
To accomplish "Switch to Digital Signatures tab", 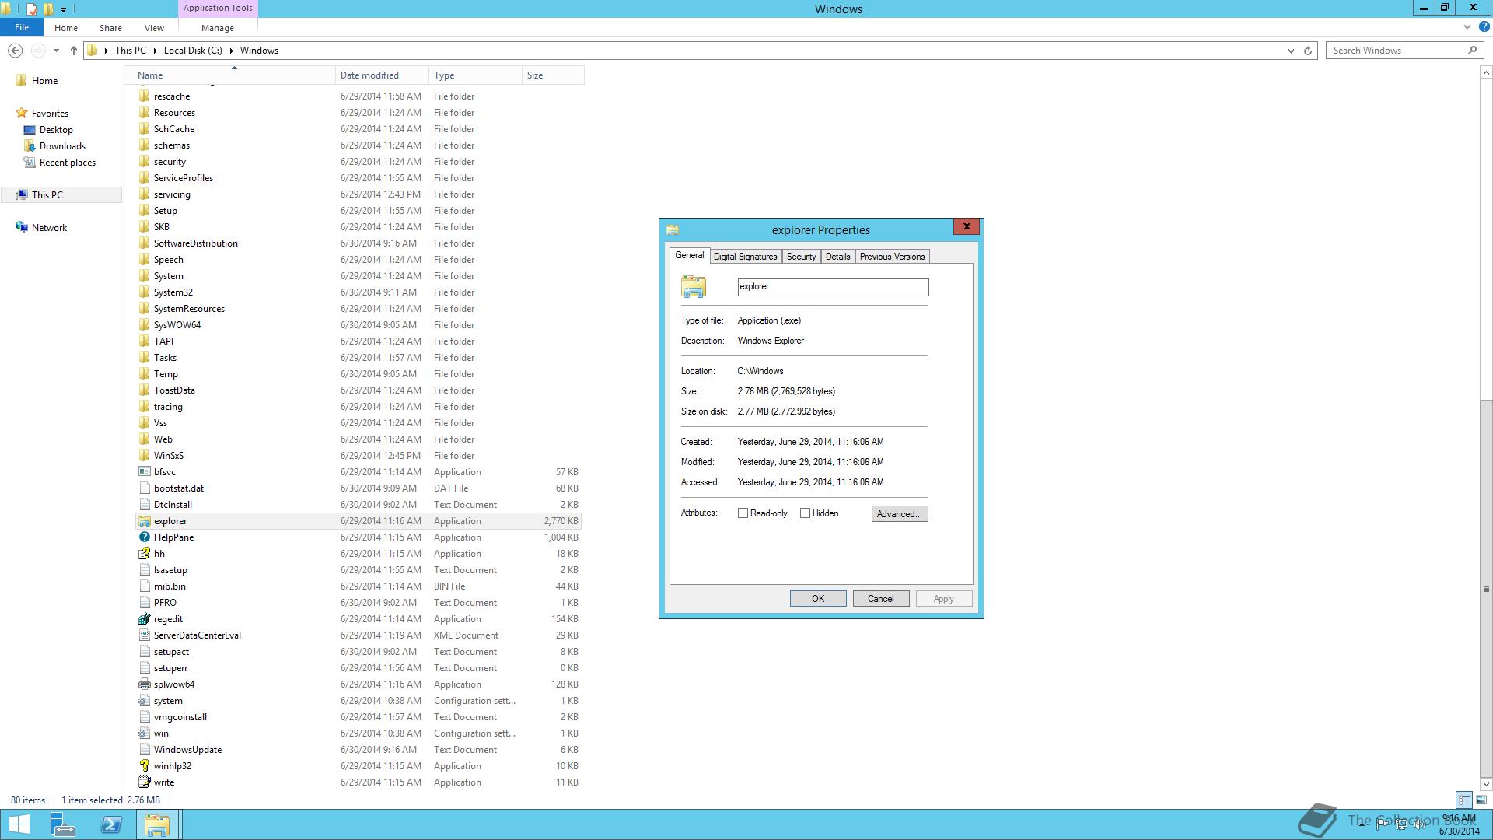I will (x=745, y=257).
